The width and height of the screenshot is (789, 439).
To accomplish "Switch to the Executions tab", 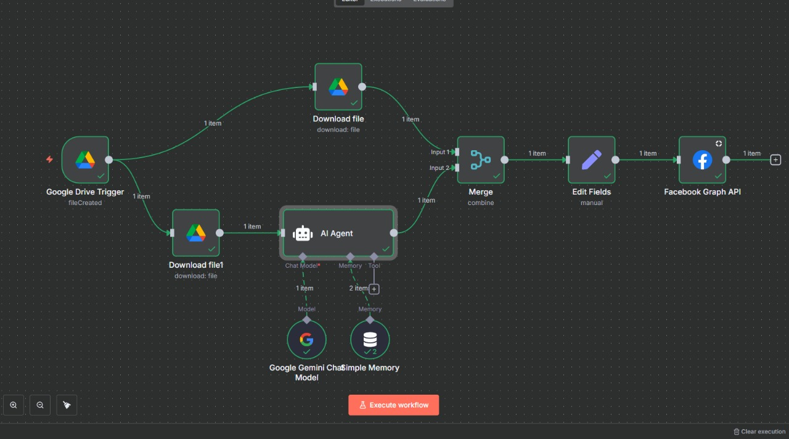I will [x=386, y=1].
